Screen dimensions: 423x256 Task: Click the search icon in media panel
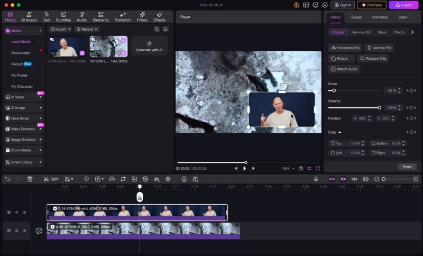[x=157, y=29]
